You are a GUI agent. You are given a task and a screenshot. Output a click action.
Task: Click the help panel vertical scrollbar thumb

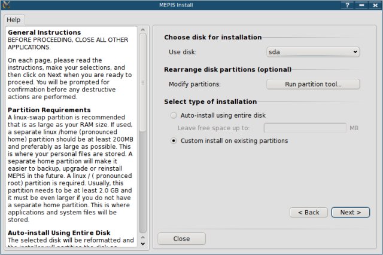coord(143,82)
